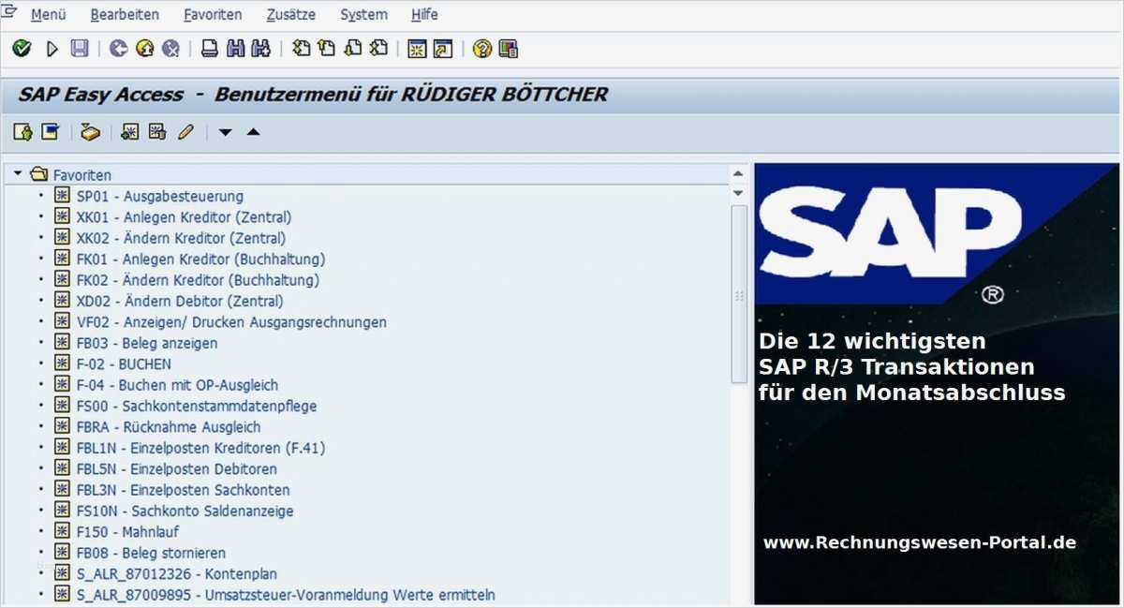Click the Create Shortcut icon
Screen dimensions: 1124x608
pyautogui.click(x=442, y=48)
